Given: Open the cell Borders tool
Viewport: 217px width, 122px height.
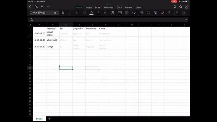Looking at the screenshot, I should pyautogui.click(x=84, y=13).
